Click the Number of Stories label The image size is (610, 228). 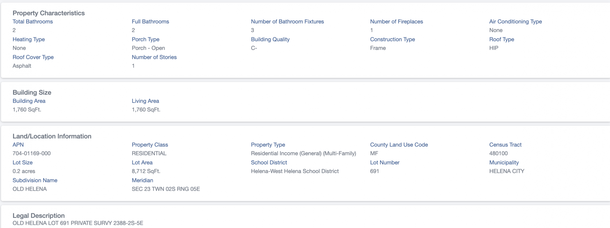click(154, 57)
